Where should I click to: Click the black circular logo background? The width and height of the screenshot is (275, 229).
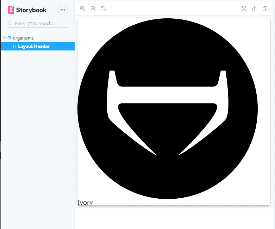(168, 176)
